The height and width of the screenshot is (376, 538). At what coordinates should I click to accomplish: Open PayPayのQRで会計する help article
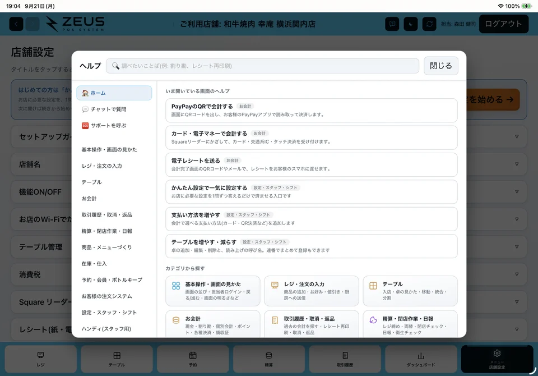point(312,111)
